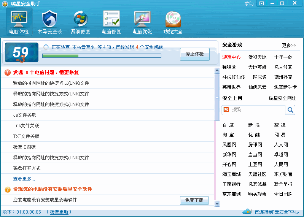Image resolution: width=304 pixels, height=217 pixels.
Task: Click the 免费下载 button
Action: 194,200
